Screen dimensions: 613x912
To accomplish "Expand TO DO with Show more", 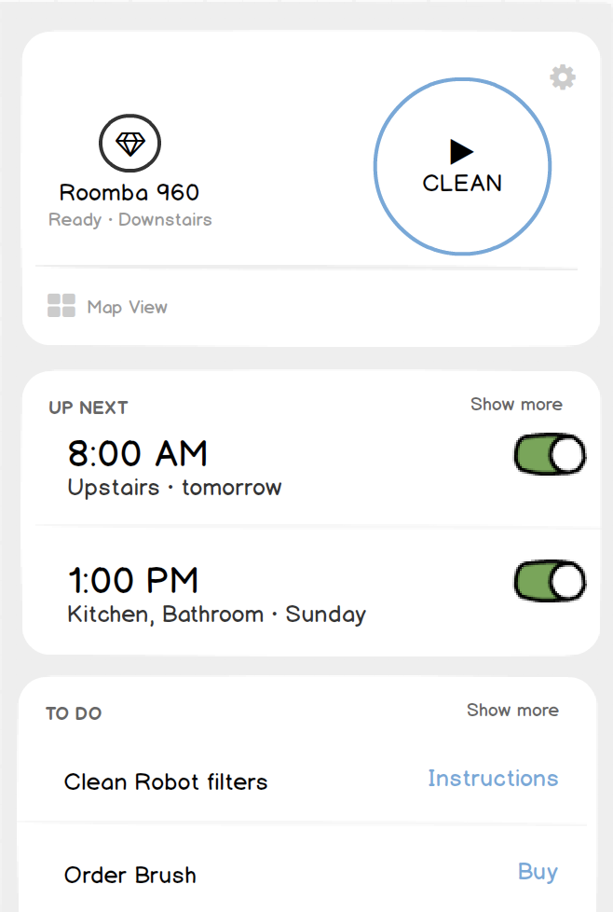I will coord(513,711).
